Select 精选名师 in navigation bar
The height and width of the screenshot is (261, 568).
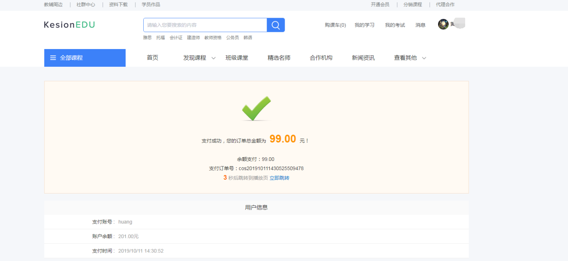coord(279,58)
